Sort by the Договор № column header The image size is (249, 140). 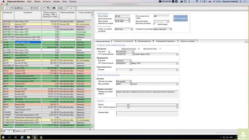9,16
